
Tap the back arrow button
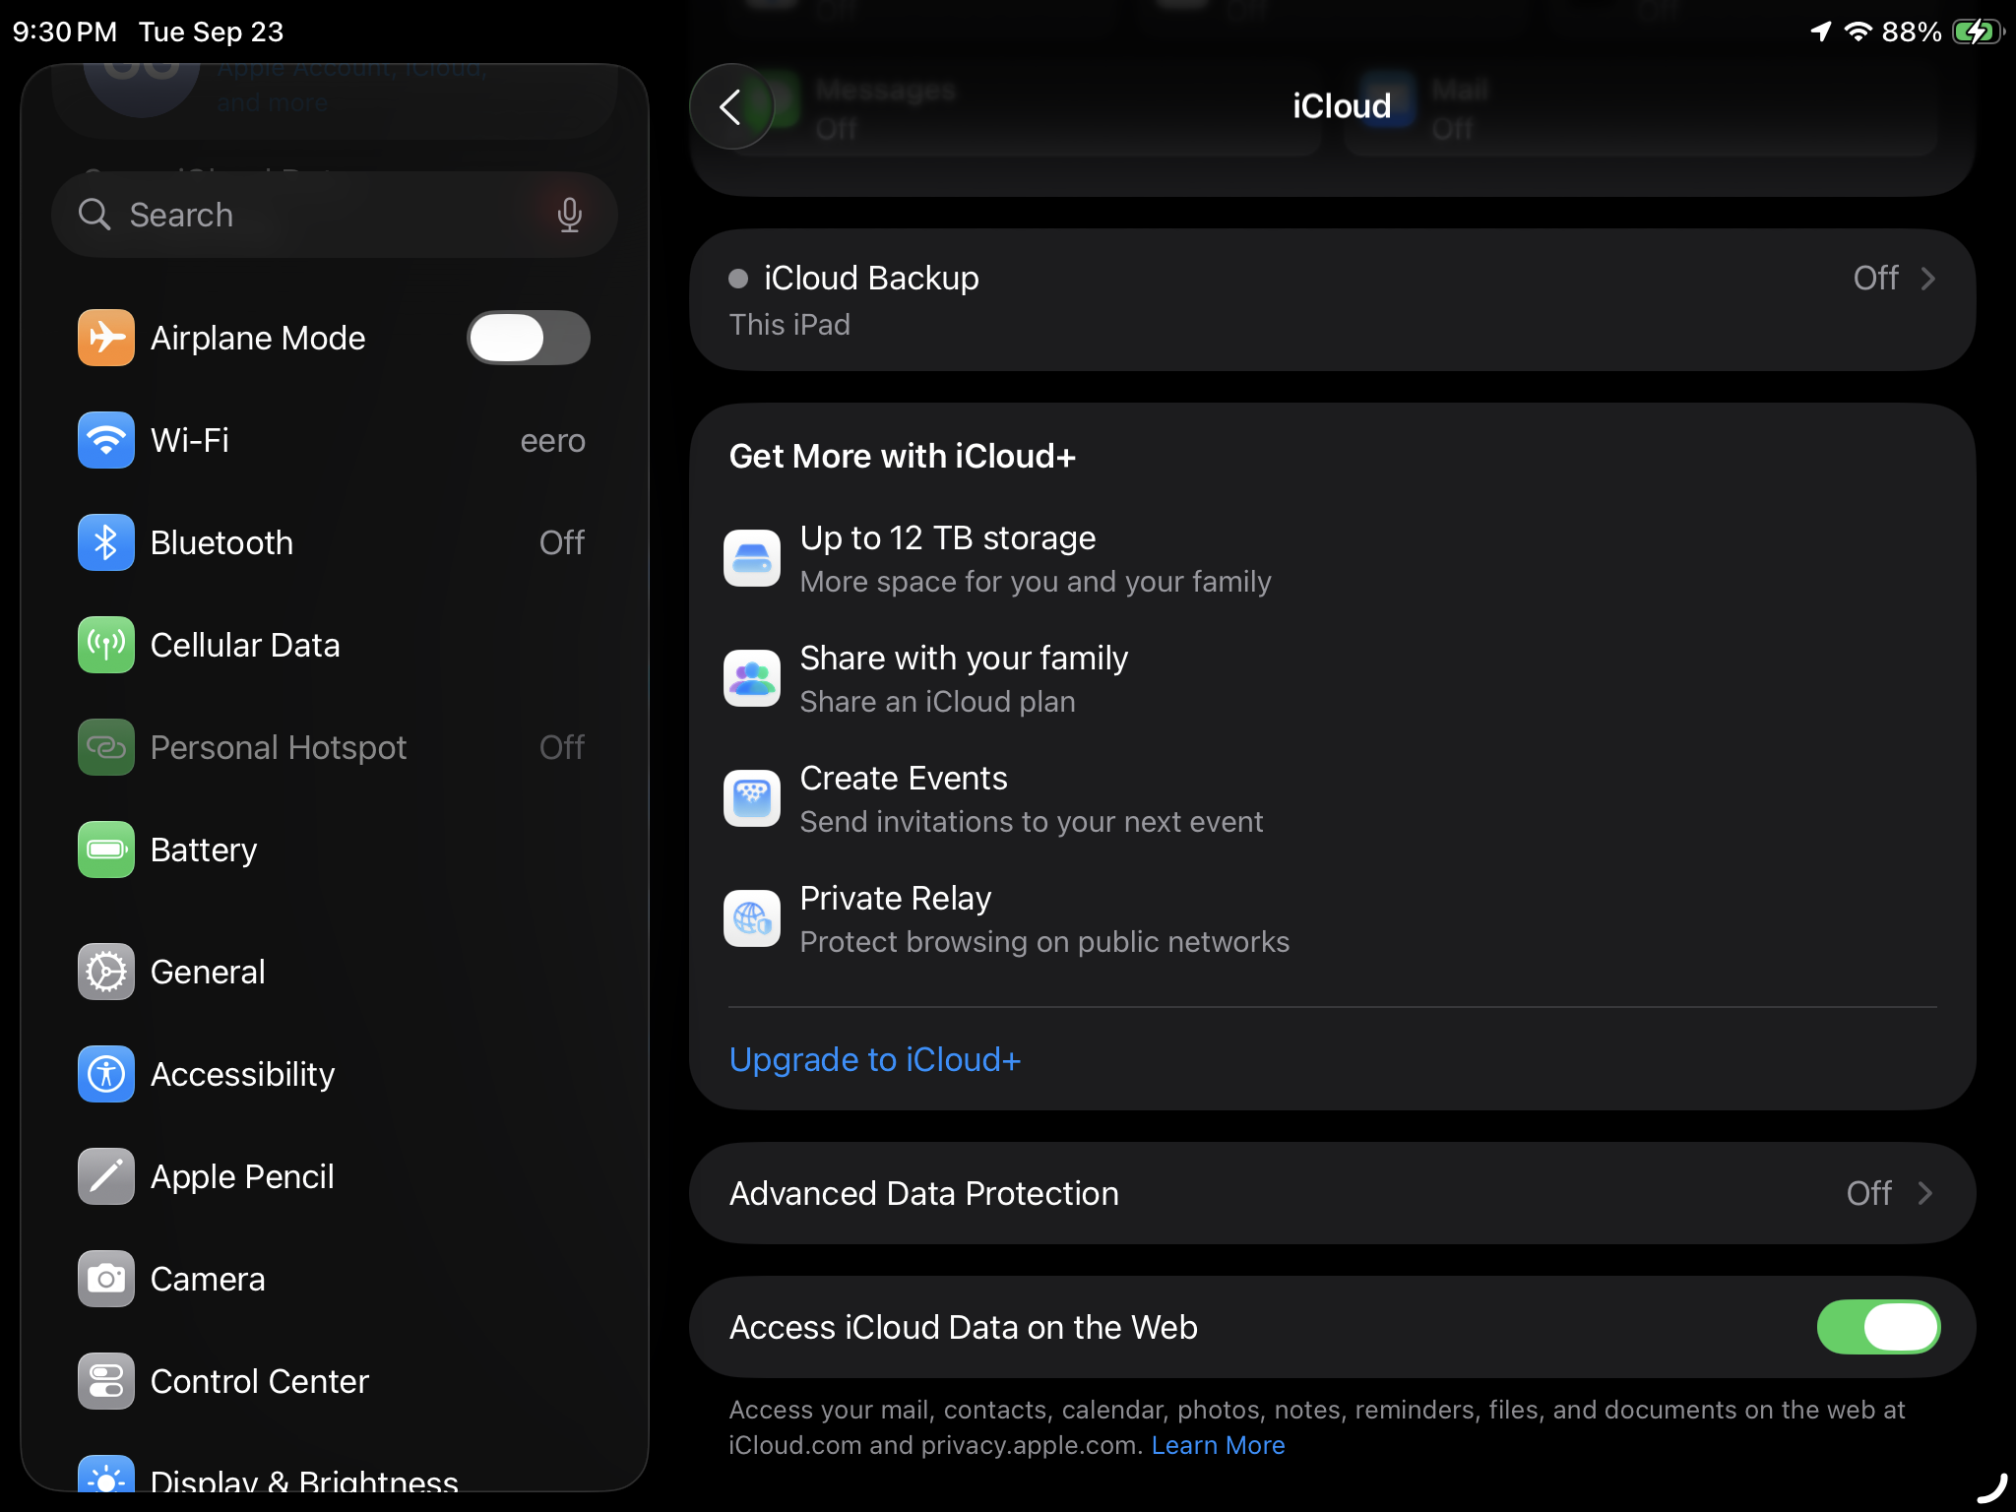coord(730,106)
